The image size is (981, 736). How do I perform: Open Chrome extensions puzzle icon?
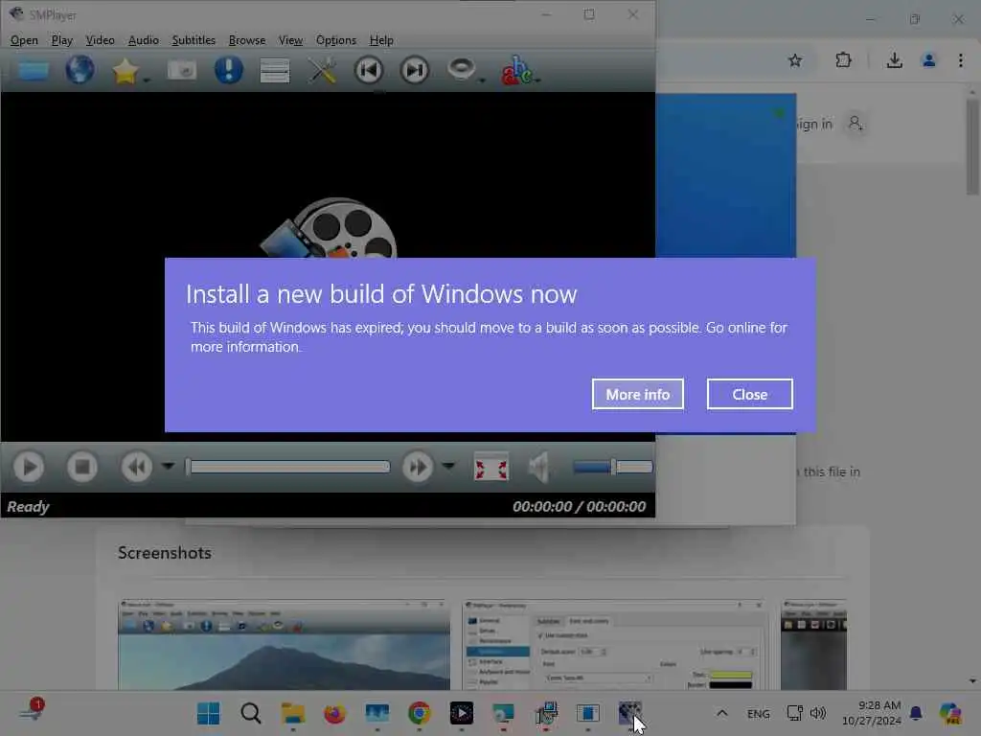point(843,60)
